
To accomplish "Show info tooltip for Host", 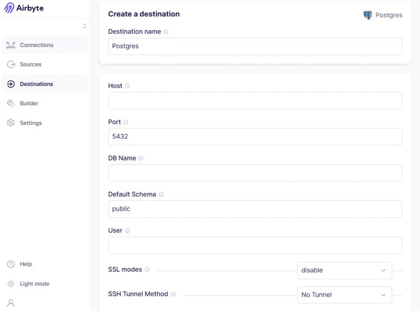I will pos(127,86).
